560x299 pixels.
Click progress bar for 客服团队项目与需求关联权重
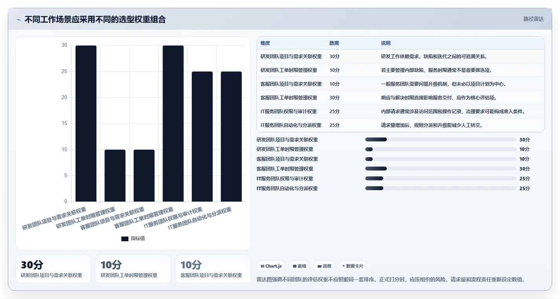[x=441, y=159]
